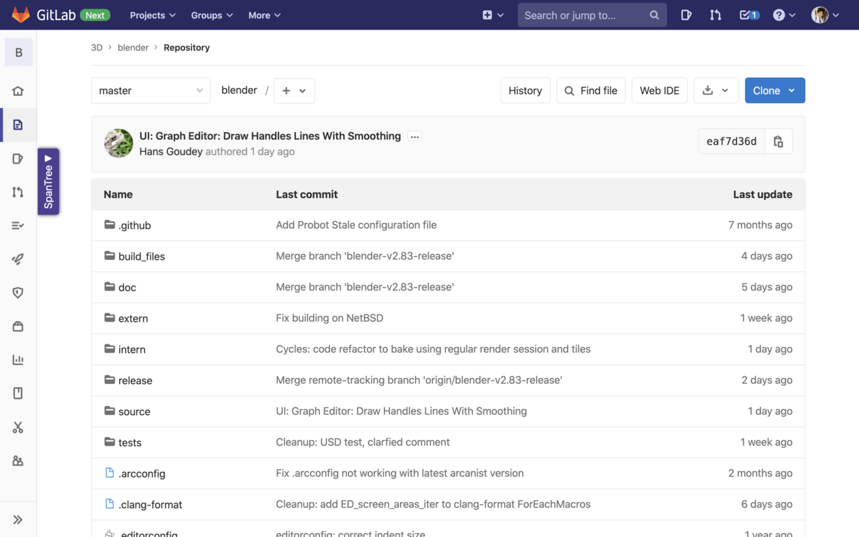The image size is (859, 537).
Task: Open the To-Do list icon with badge
Action: 749,15
